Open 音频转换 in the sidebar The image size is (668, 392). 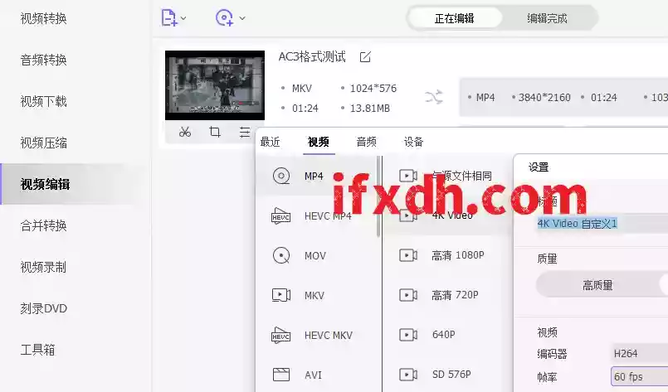point(43,60)
